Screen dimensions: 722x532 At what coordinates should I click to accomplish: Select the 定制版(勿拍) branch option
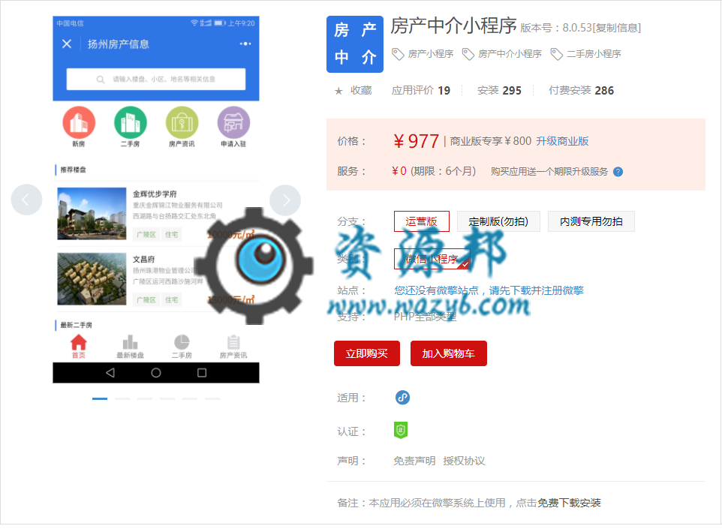coord(498,221)
